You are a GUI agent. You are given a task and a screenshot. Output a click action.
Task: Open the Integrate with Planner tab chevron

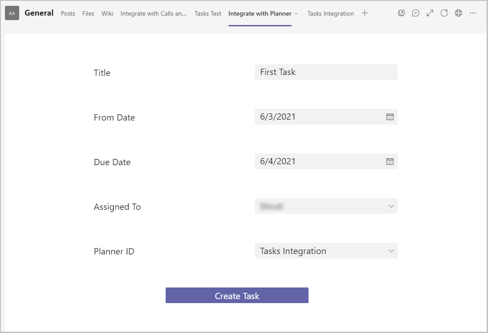pos(296,13)
